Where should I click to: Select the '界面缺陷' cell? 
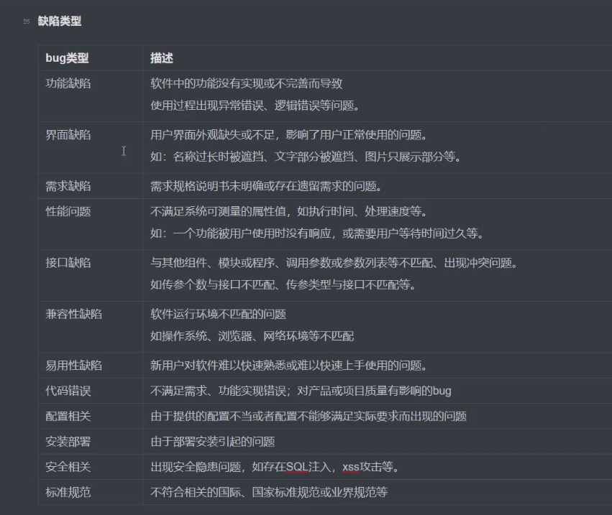(90, 147)
